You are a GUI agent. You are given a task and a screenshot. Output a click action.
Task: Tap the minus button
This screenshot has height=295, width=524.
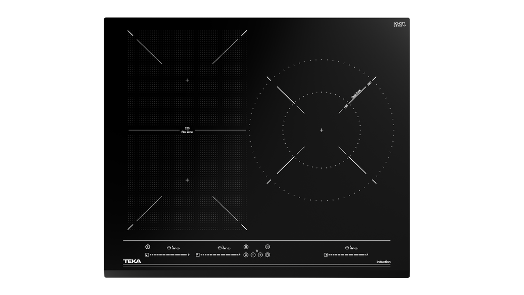pyautogui.click(x=253, y=255)
